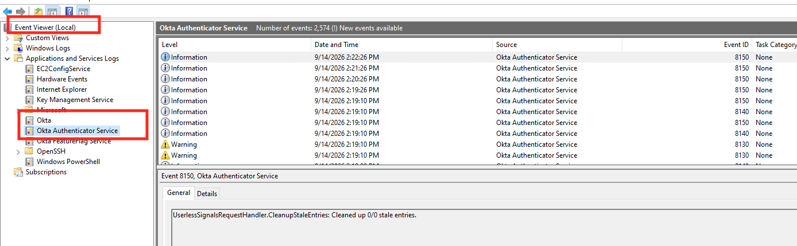Select the Okta log

44,120
